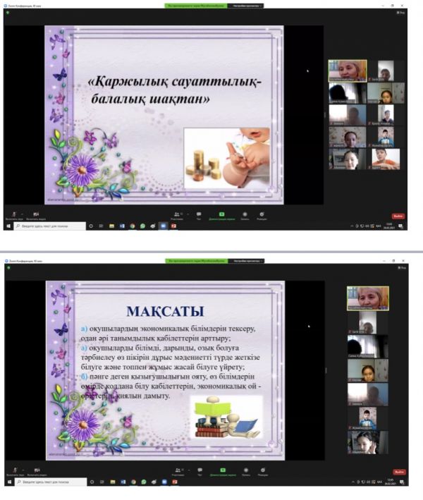423x500 pixels.
Task: Expand Настройки просмотра in the bottom МАҚСАТЫ window
Action: click(x=244, y=261)
